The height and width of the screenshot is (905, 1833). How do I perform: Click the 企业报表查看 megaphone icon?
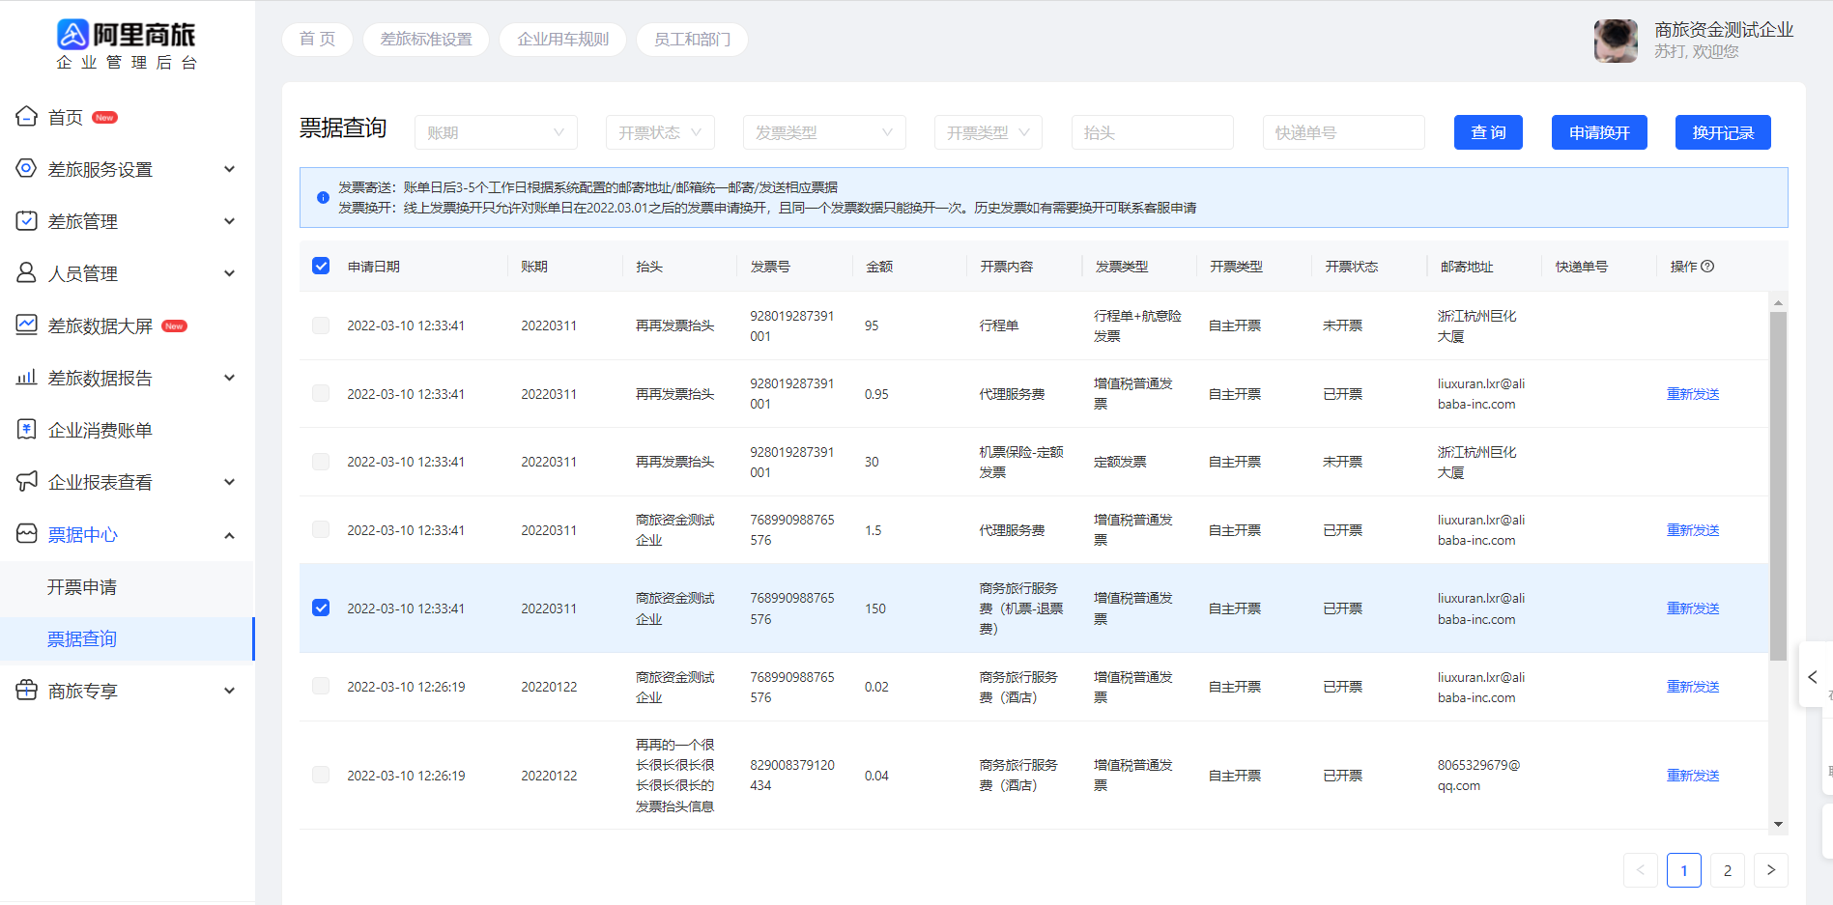point(27,482)
